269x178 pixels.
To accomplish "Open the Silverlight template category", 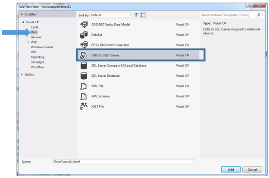I will 38,62.
